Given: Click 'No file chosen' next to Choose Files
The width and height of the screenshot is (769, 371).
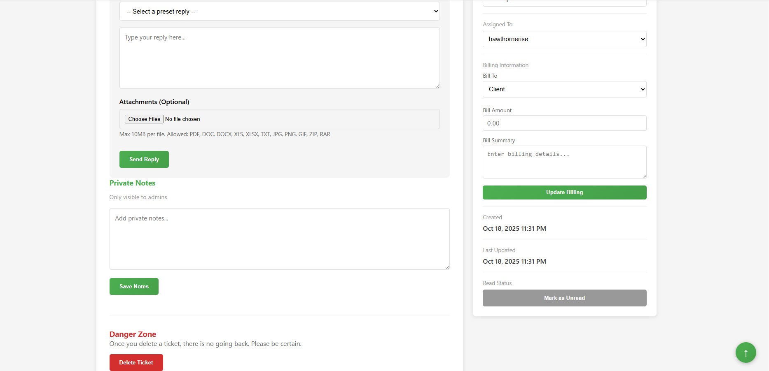Looking at the screenshot, I should coord(182,119).
